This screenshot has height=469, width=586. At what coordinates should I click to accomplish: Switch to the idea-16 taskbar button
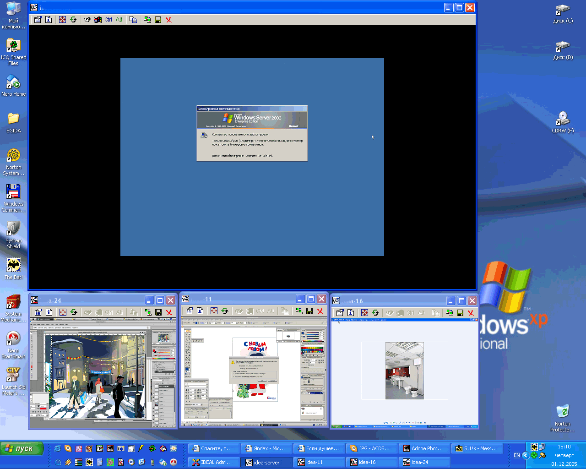pos(372,462)
